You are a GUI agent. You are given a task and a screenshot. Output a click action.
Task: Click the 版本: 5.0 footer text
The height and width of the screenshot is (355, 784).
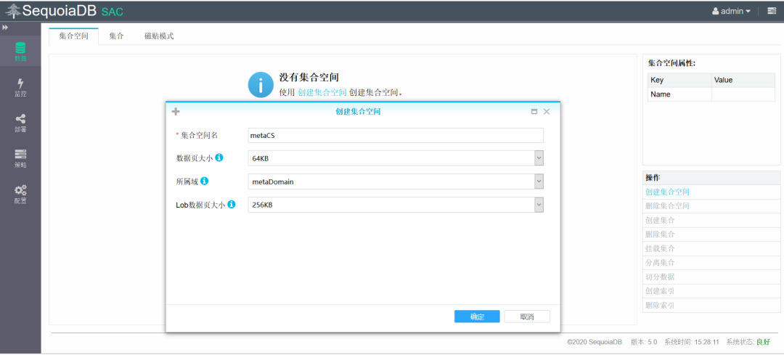tap(644, 342)
